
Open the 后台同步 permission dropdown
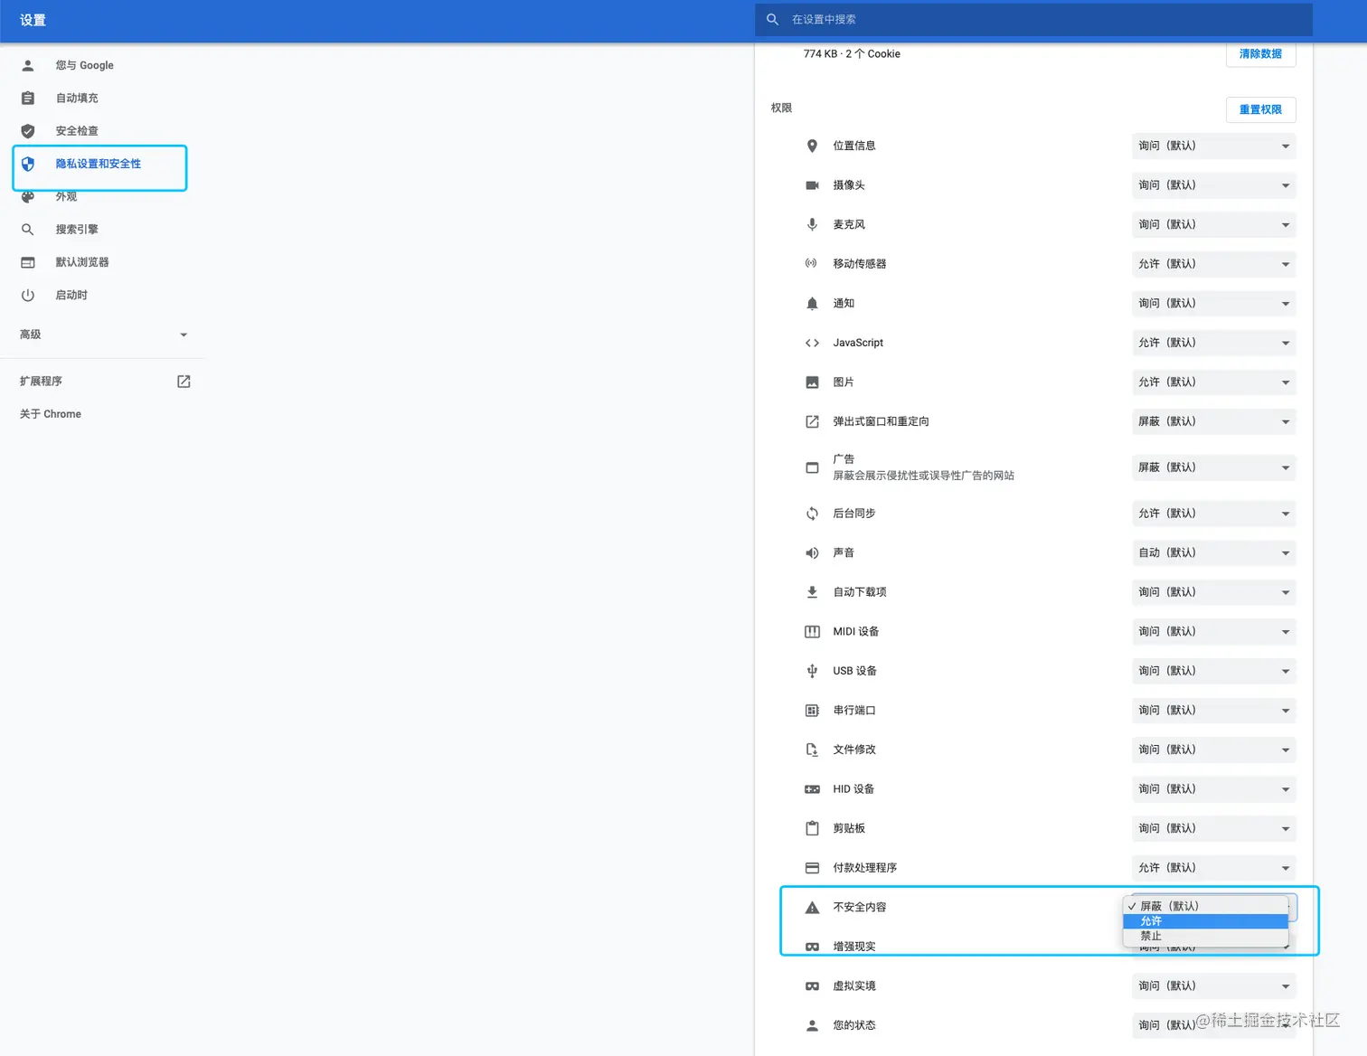(1213, 514)
